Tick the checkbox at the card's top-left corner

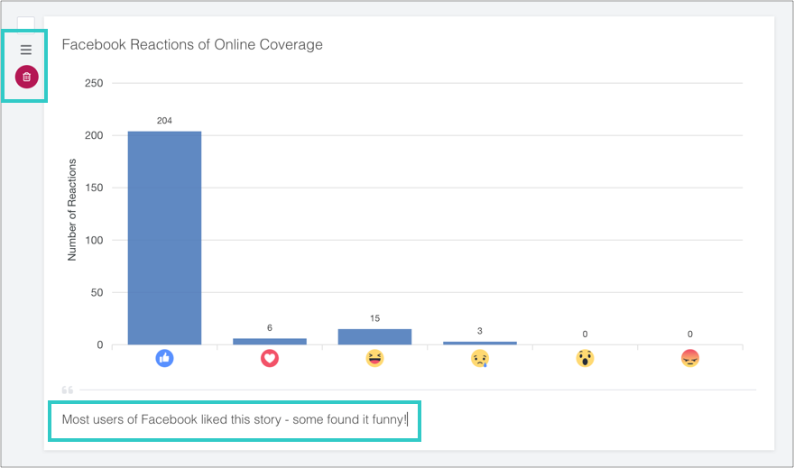coord(26,24)
